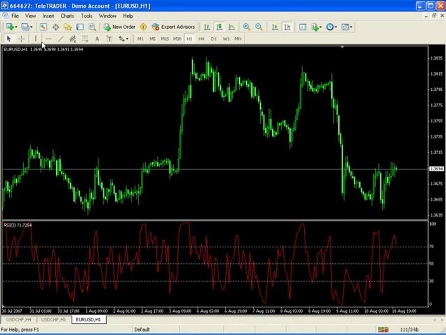
Task: Toggle chart Auto Scroll
Action: 275,27
